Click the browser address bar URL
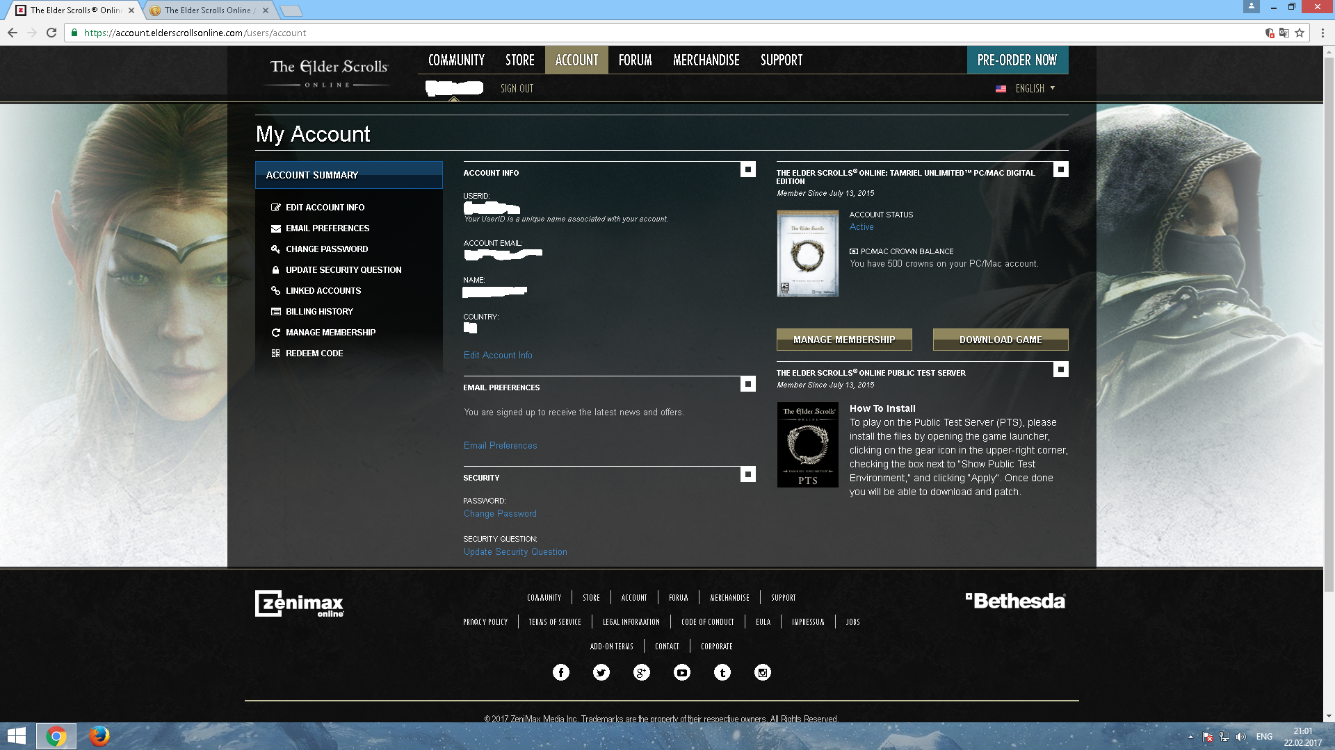This screenshot has width=1335, height=750. (x=195, y=33)
